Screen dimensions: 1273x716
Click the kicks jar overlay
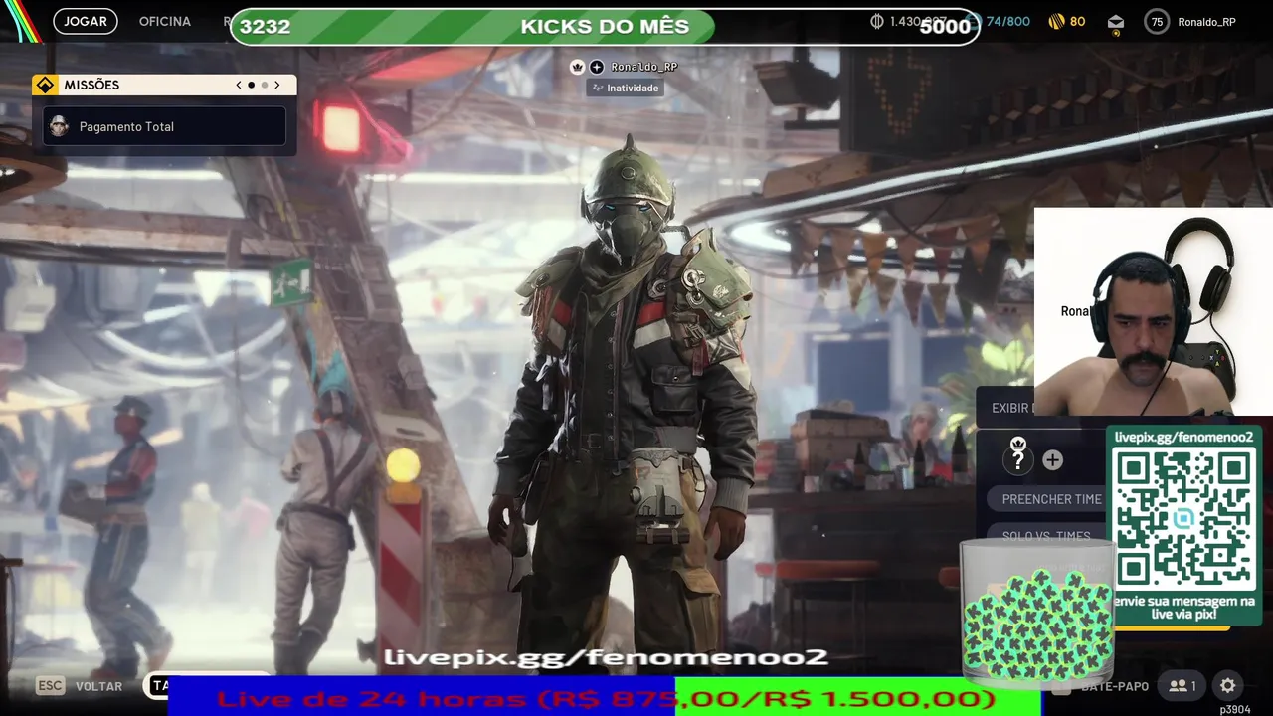1038,613
